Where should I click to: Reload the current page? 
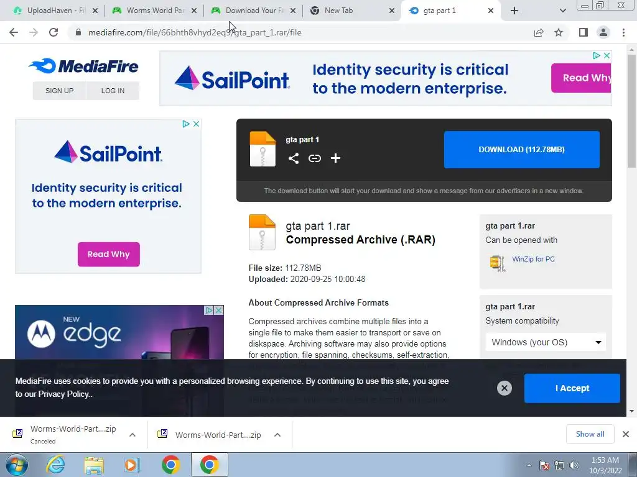coord(53,32)
